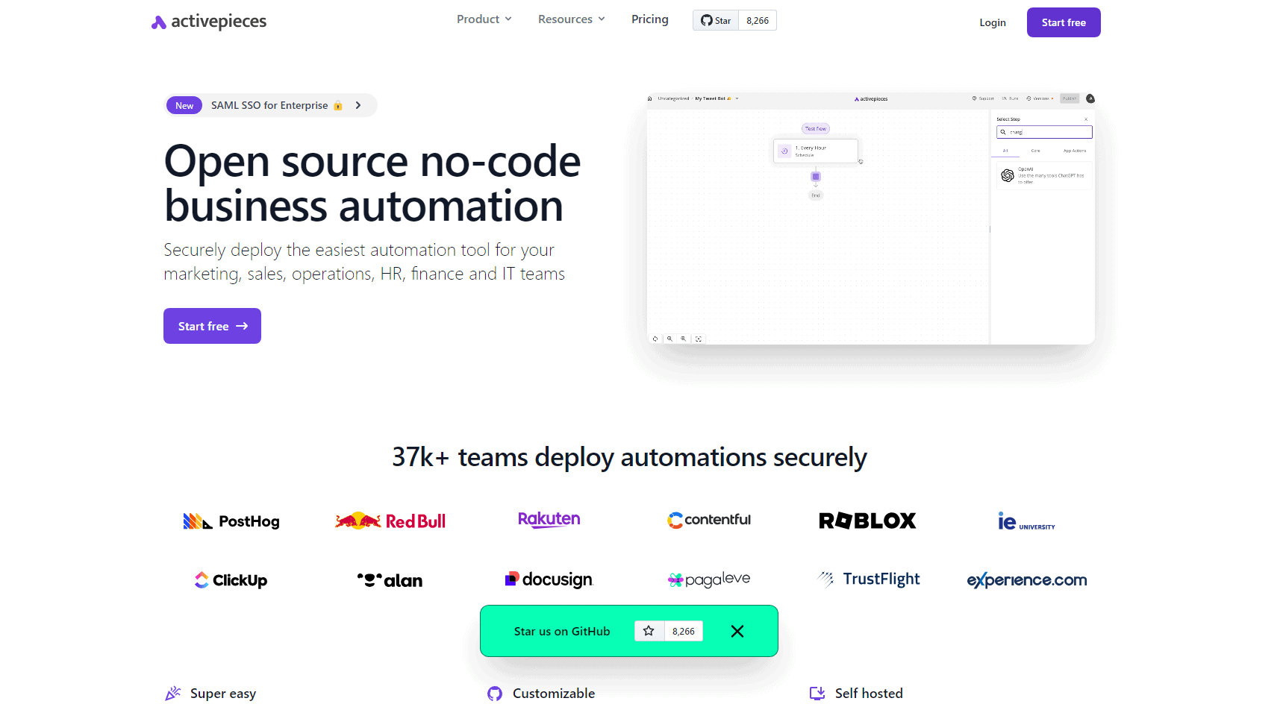Screen dimensions: 1283x704
Task: Click the star icon in green banner
Action: point(649,631)
